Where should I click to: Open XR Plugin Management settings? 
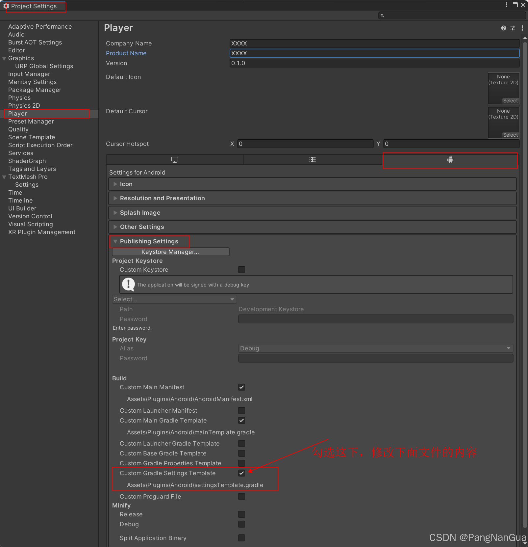pos(41,232)
